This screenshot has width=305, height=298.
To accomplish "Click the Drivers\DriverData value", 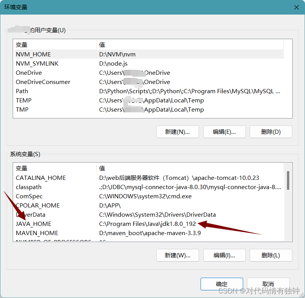I will tap(157, 215).
